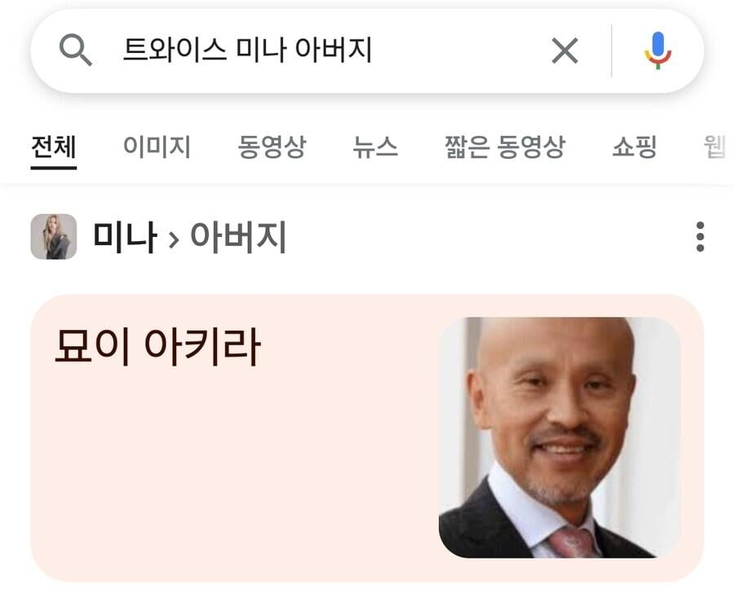734x601 pixels.
Task: Switch to the 이미지 tab
Action: click(x=157, y=147)
